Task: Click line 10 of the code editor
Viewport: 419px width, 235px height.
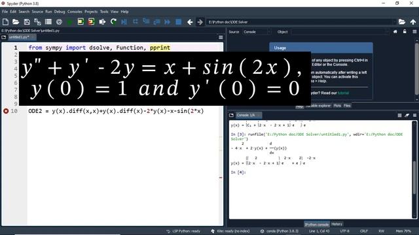Action: [116, 111]
